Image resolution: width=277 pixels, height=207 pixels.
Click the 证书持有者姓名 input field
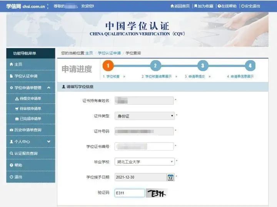coord(144,101)
